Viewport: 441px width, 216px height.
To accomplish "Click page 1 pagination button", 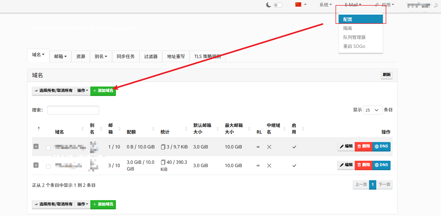I will (373, 185).
